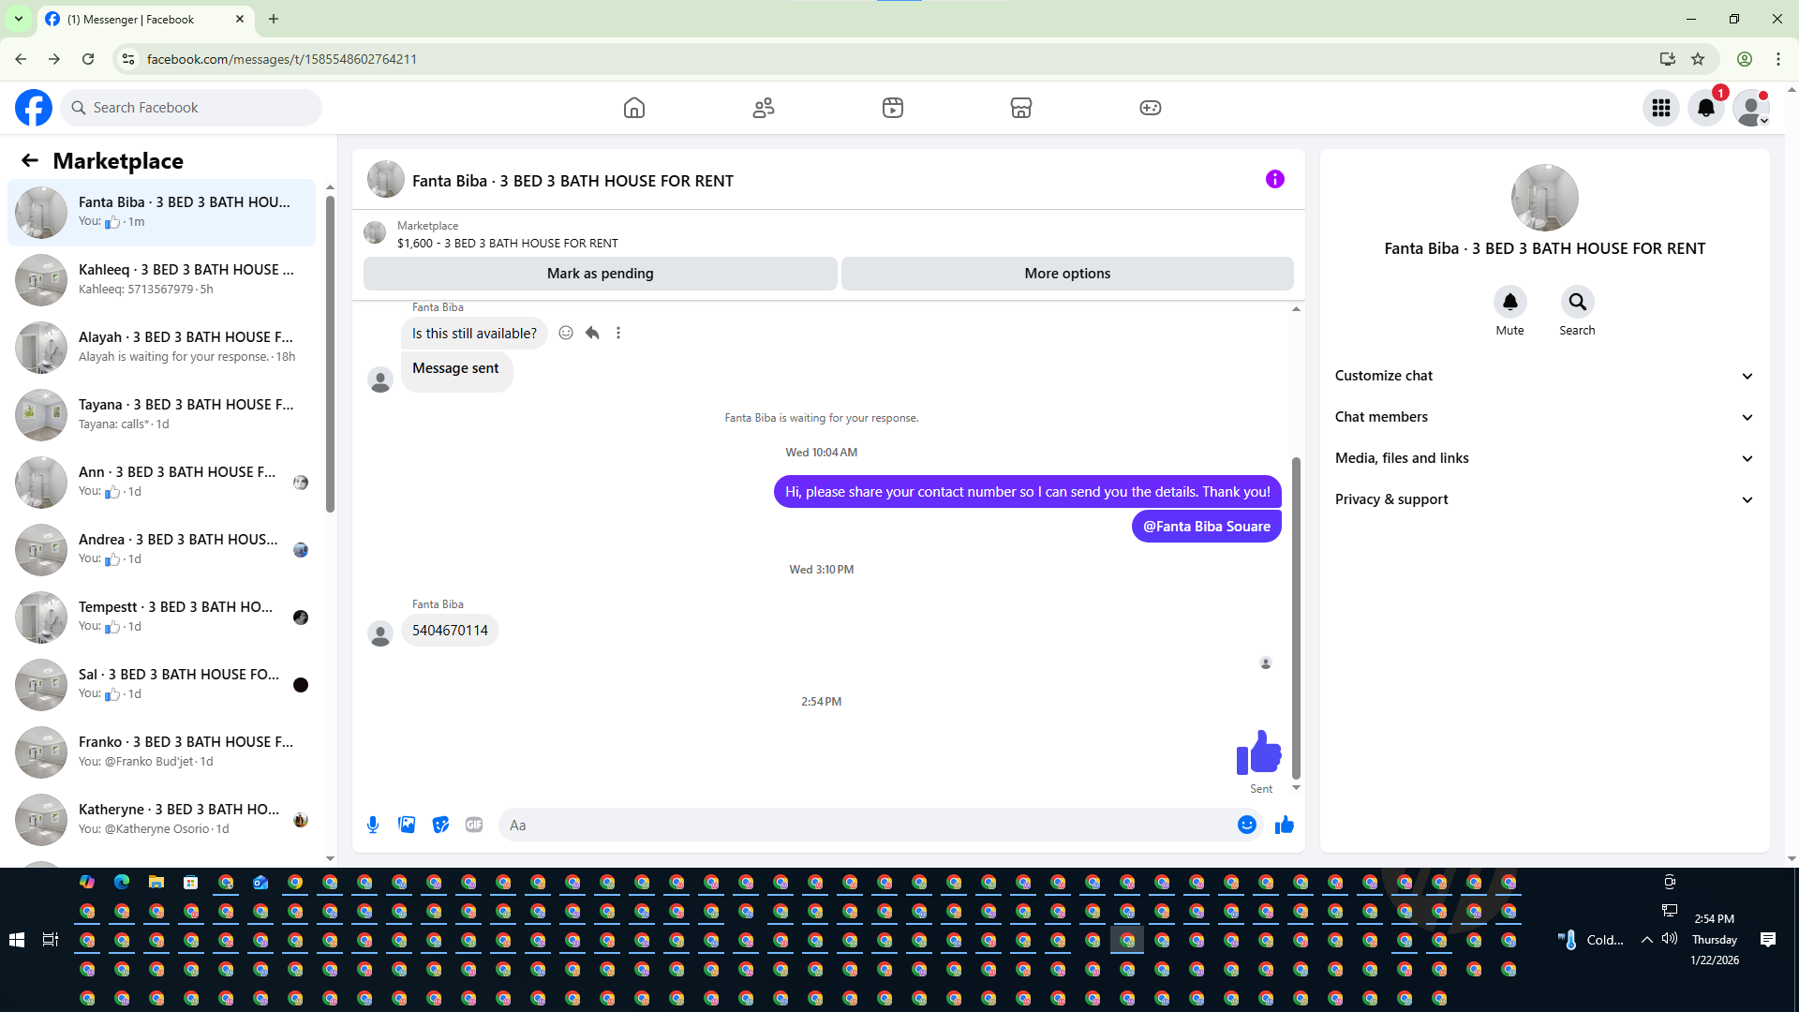This screenshot has height=1012, width=1799.
Task: Expand Customize chat section
Action: (x=1545, y=376)
